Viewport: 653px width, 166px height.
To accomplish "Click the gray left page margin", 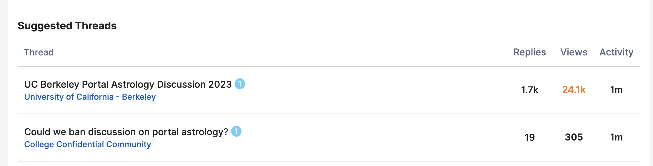I will pos(4,88).
